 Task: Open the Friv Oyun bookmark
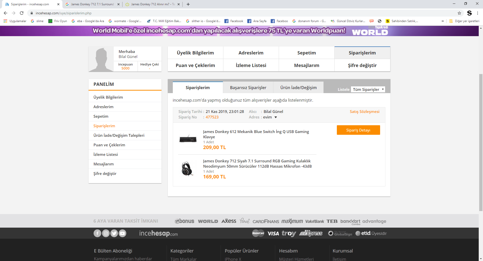58,21
